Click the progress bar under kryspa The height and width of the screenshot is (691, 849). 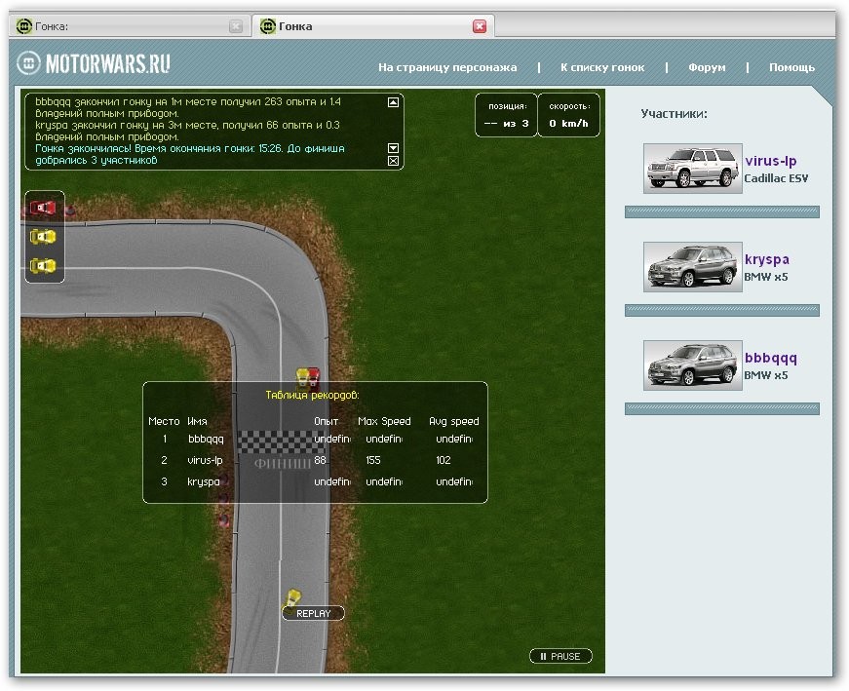721,310
